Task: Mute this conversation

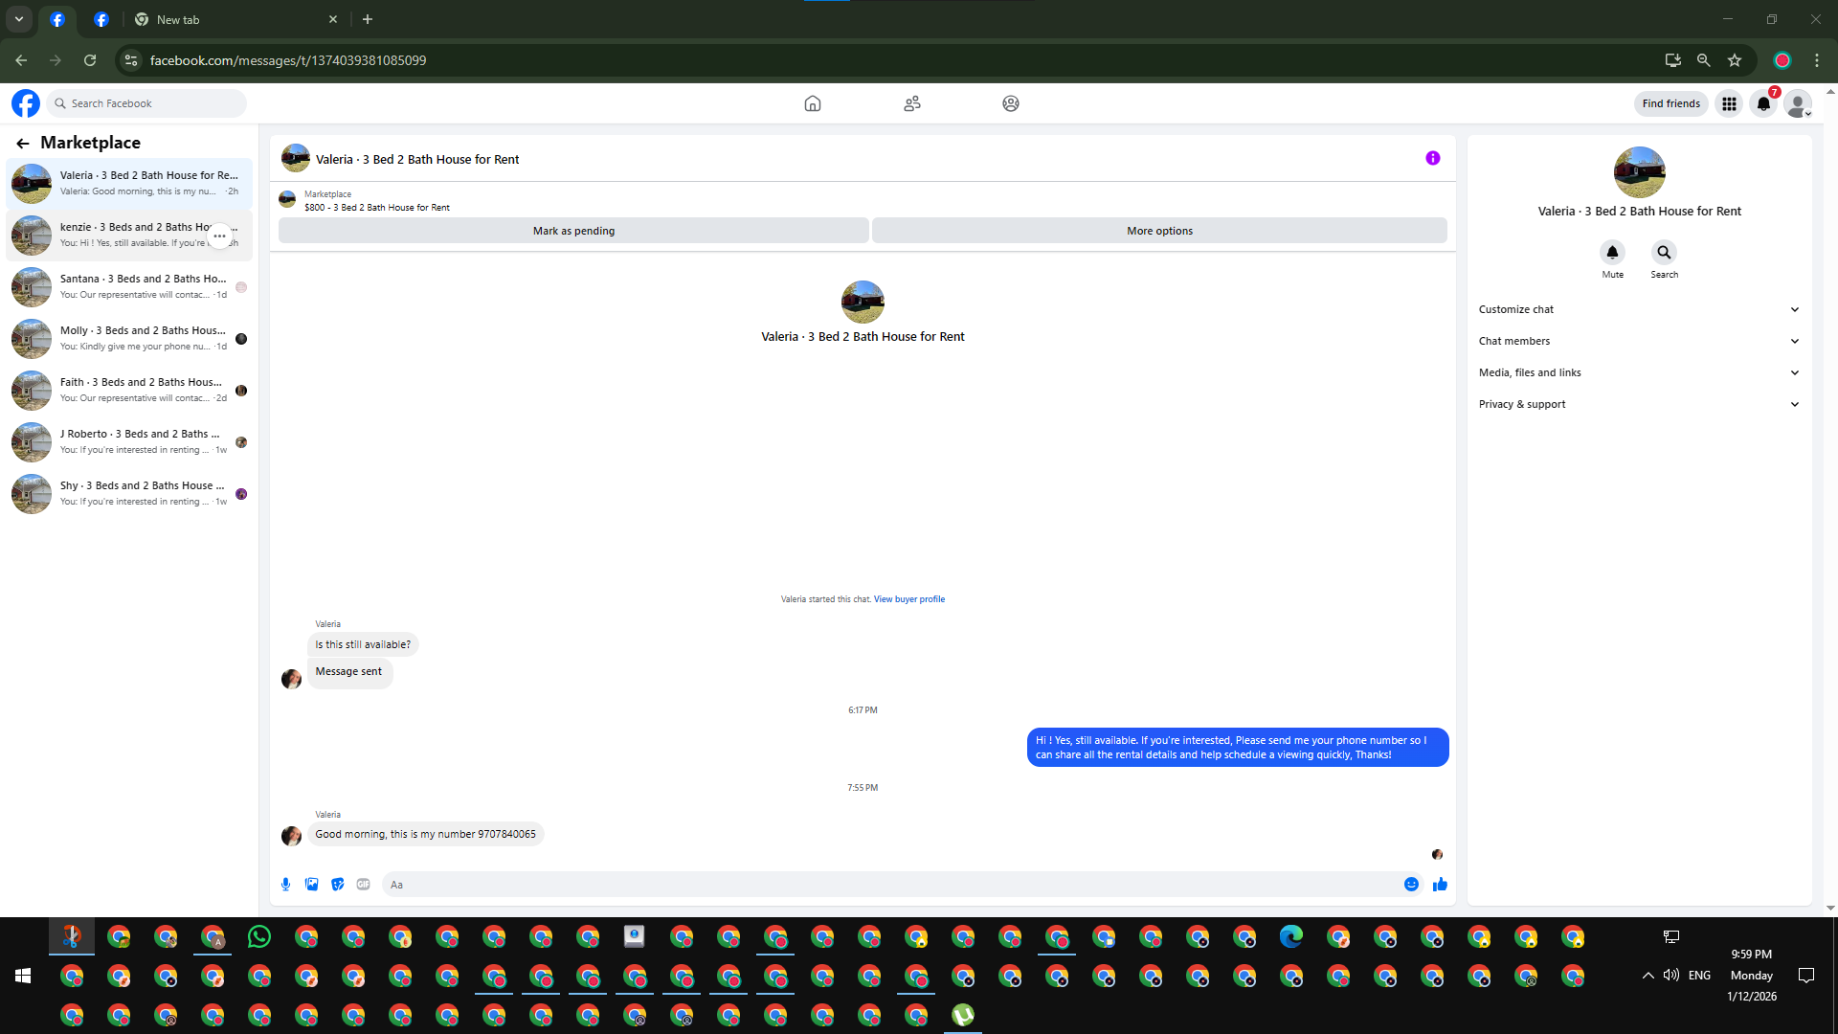Action: click(1612, 253)
